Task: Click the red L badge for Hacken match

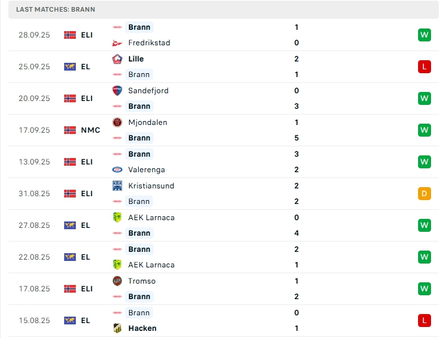Action: 425,321
